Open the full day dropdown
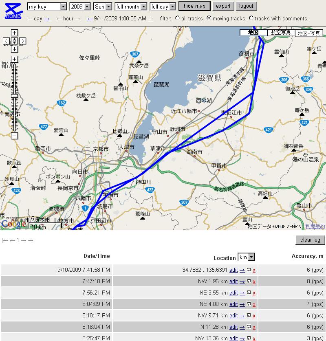Viewport: 326px width, 341px height. coord(163,7)
